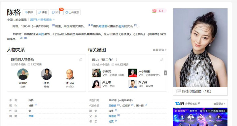Expand 查看更多 beside 相关星图
This screenshot has height=126, width=237.
point(160,50)
